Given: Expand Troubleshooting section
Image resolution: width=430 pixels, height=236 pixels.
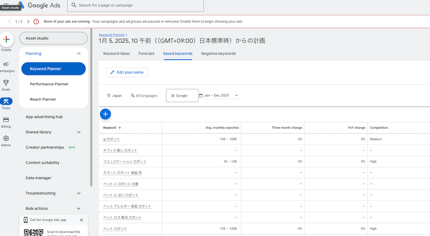Looking at the screenshot, I should pyautogui.click(x=78, y=193).
